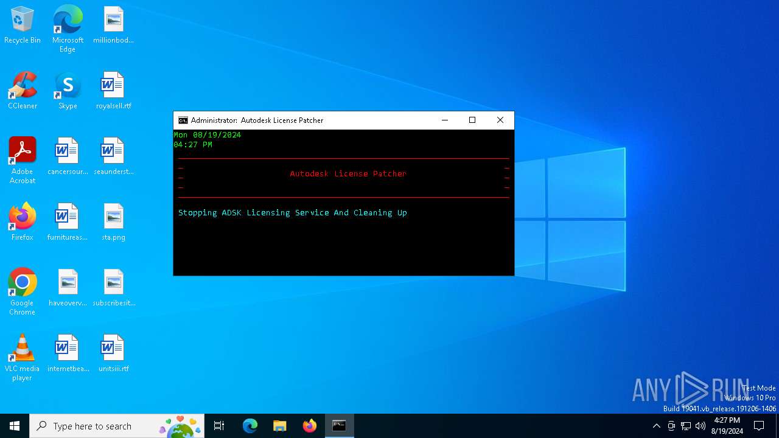Viewport: 779px width, 438px height.
Task: Click the 'Stopping ADSK Licensing Service' status text
Action: [x=293, y=213]
